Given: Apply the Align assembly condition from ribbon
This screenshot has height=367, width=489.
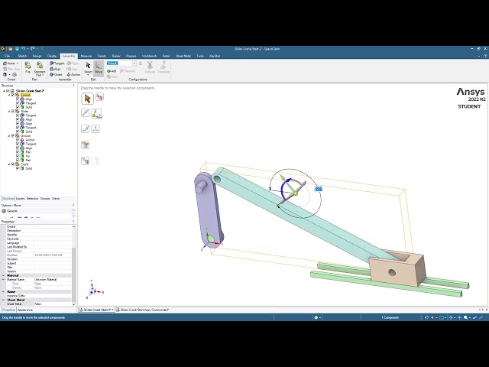Looking at the screenshot, I should 55,69.
